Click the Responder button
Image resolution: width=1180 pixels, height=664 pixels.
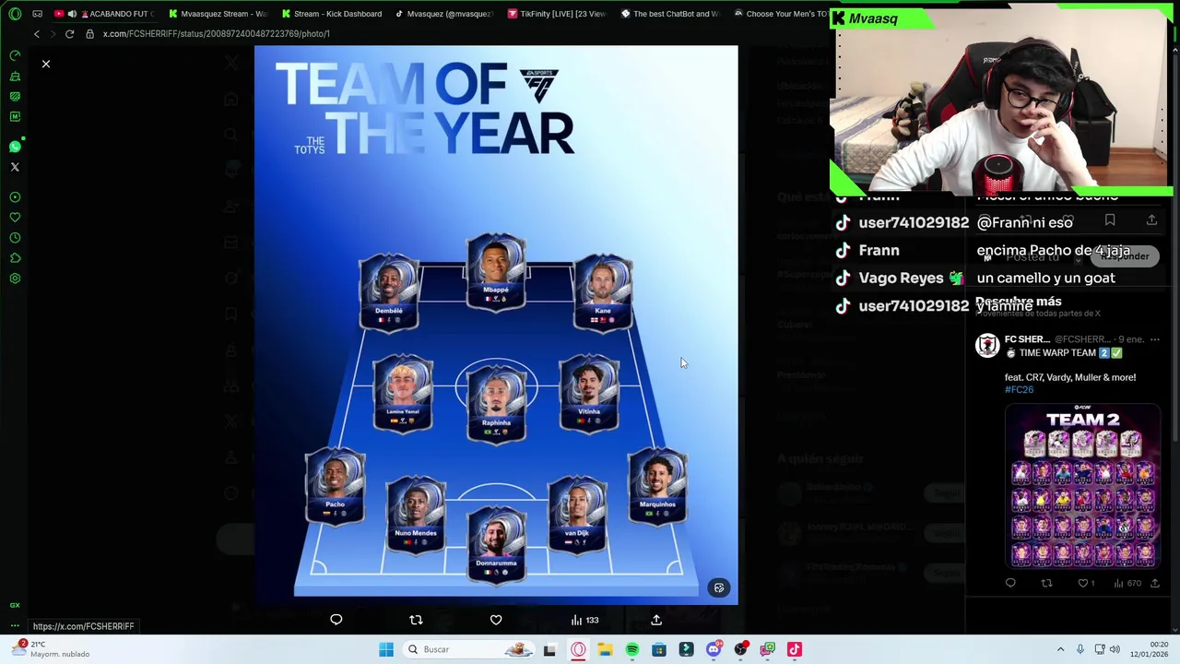[1124, 256]
